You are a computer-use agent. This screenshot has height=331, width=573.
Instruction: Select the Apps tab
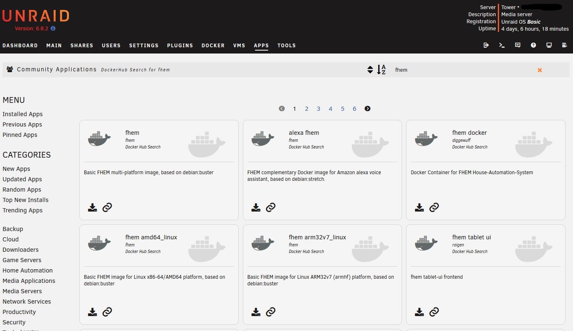(x=261, y=46)
